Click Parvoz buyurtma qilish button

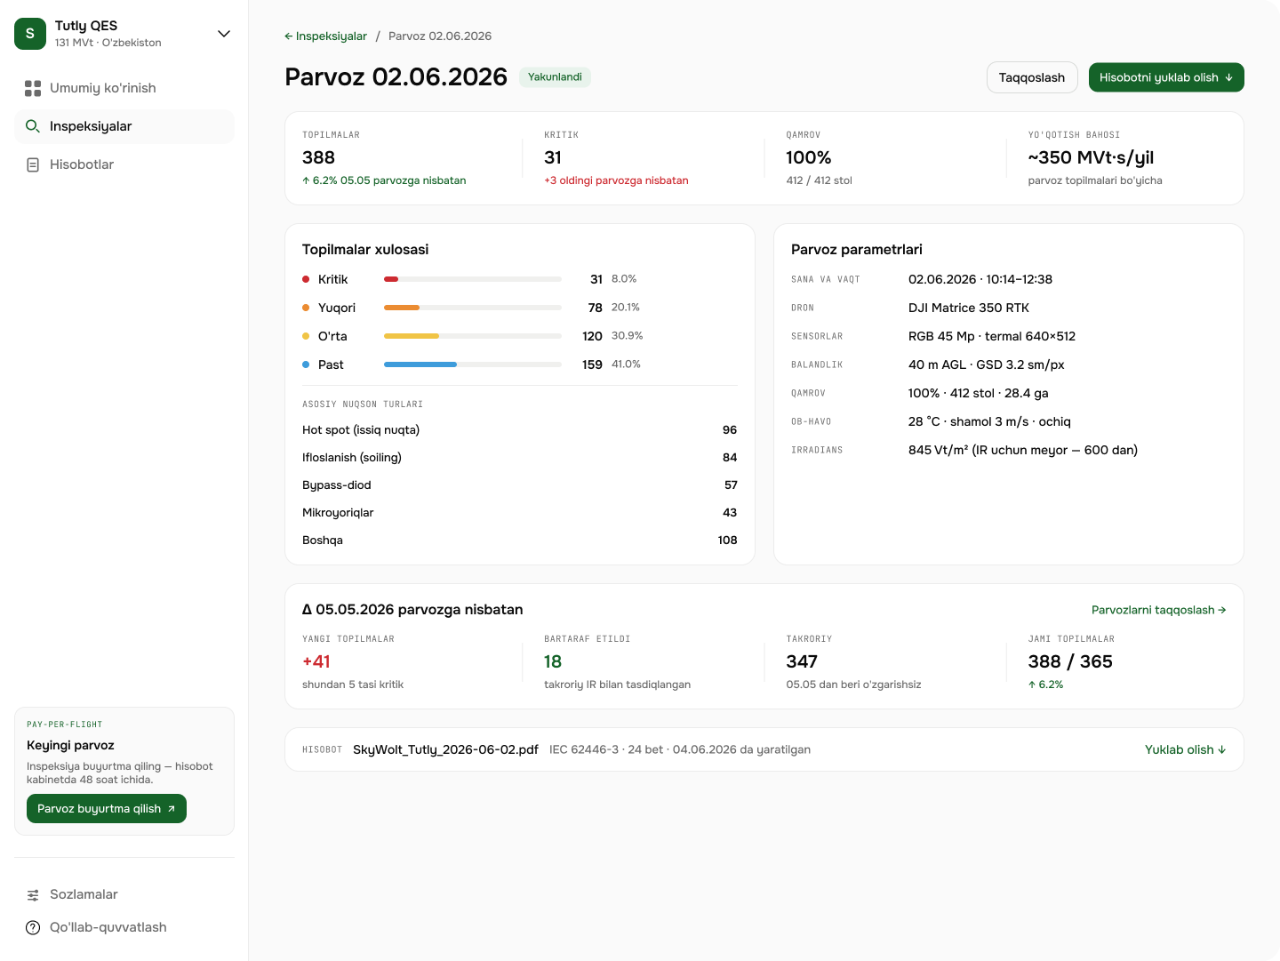107,809
